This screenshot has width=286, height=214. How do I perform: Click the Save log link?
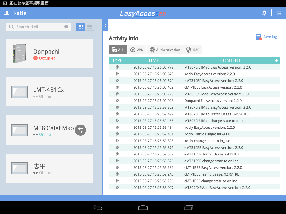270,37
